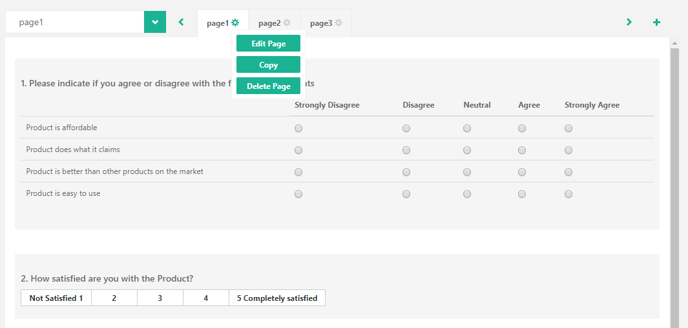Mark Agree for Product does what it claims

(x=522, y=151)
